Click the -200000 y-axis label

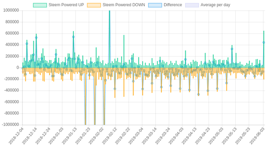tap(11, 79)
